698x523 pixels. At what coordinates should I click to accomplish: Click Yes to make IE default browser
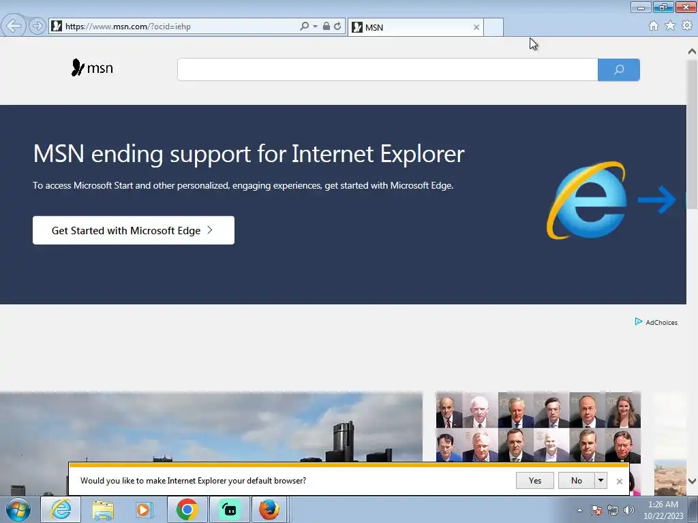pos(535,480)
